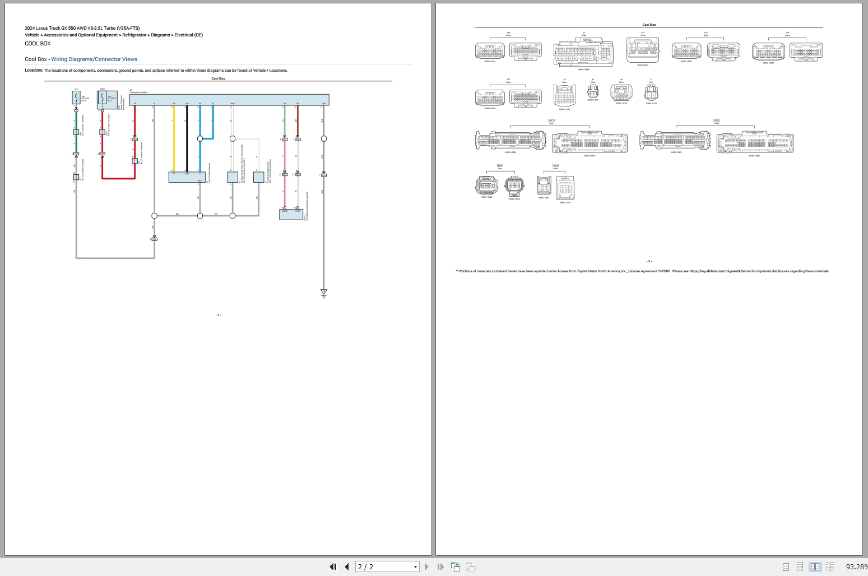Switch to single page layout icon

click(x=786, y=566)
